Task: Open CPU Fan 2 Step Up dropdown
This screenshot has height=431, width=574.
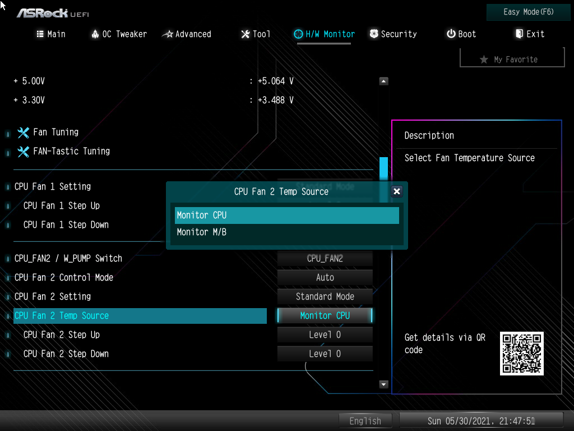Action: (x=325, y=335)
